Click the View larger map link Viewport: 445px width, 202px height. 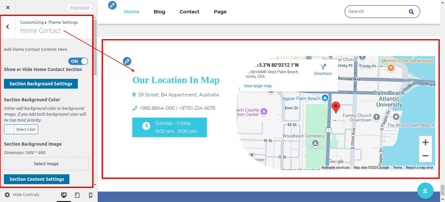257,86
